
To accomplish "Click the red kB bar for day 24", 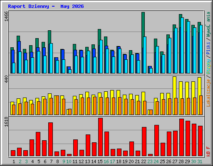I will (156, 141).
